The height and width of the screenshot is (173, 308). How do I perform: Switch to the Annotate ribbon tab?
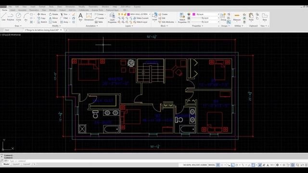[22, 10]
